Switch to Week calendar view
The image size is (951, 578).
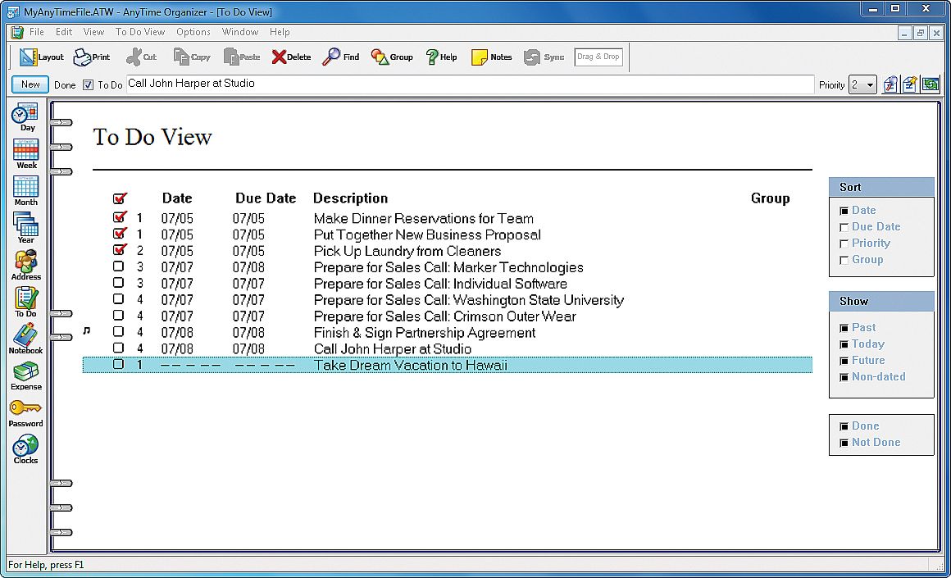(x=26, y=152)
